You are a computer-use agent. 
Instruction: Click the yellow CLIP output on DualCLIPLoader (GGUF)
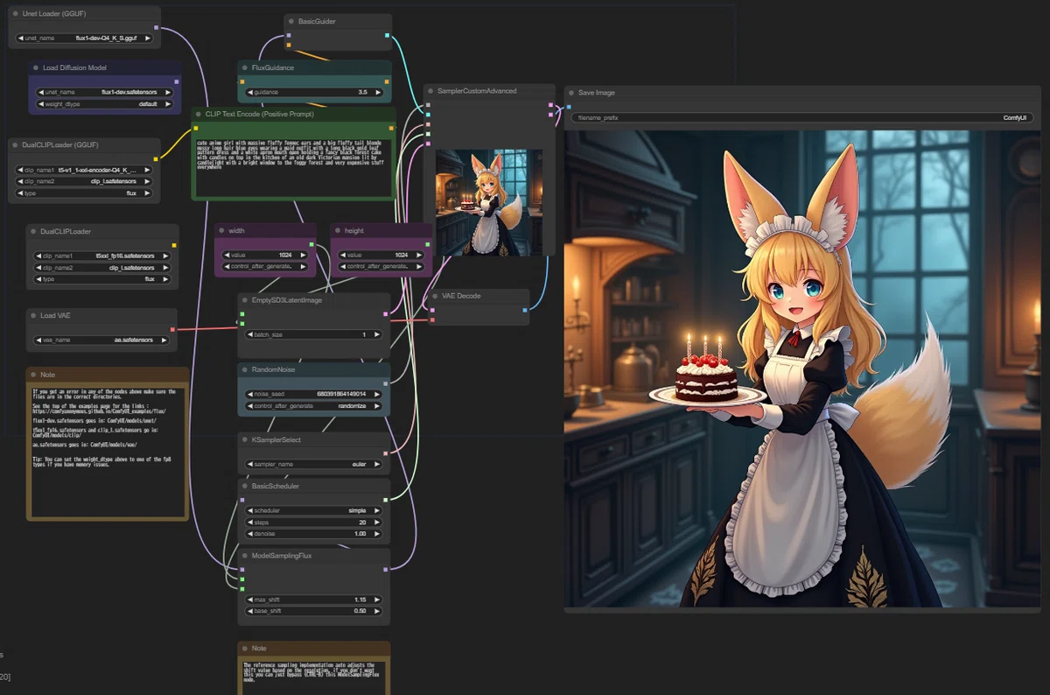156,158
